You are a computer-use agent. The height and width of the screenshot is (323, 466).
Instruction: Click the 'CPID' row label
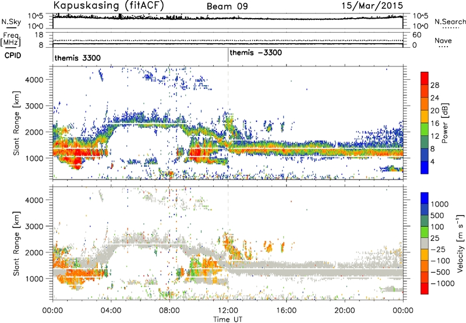tap(13, 55)
